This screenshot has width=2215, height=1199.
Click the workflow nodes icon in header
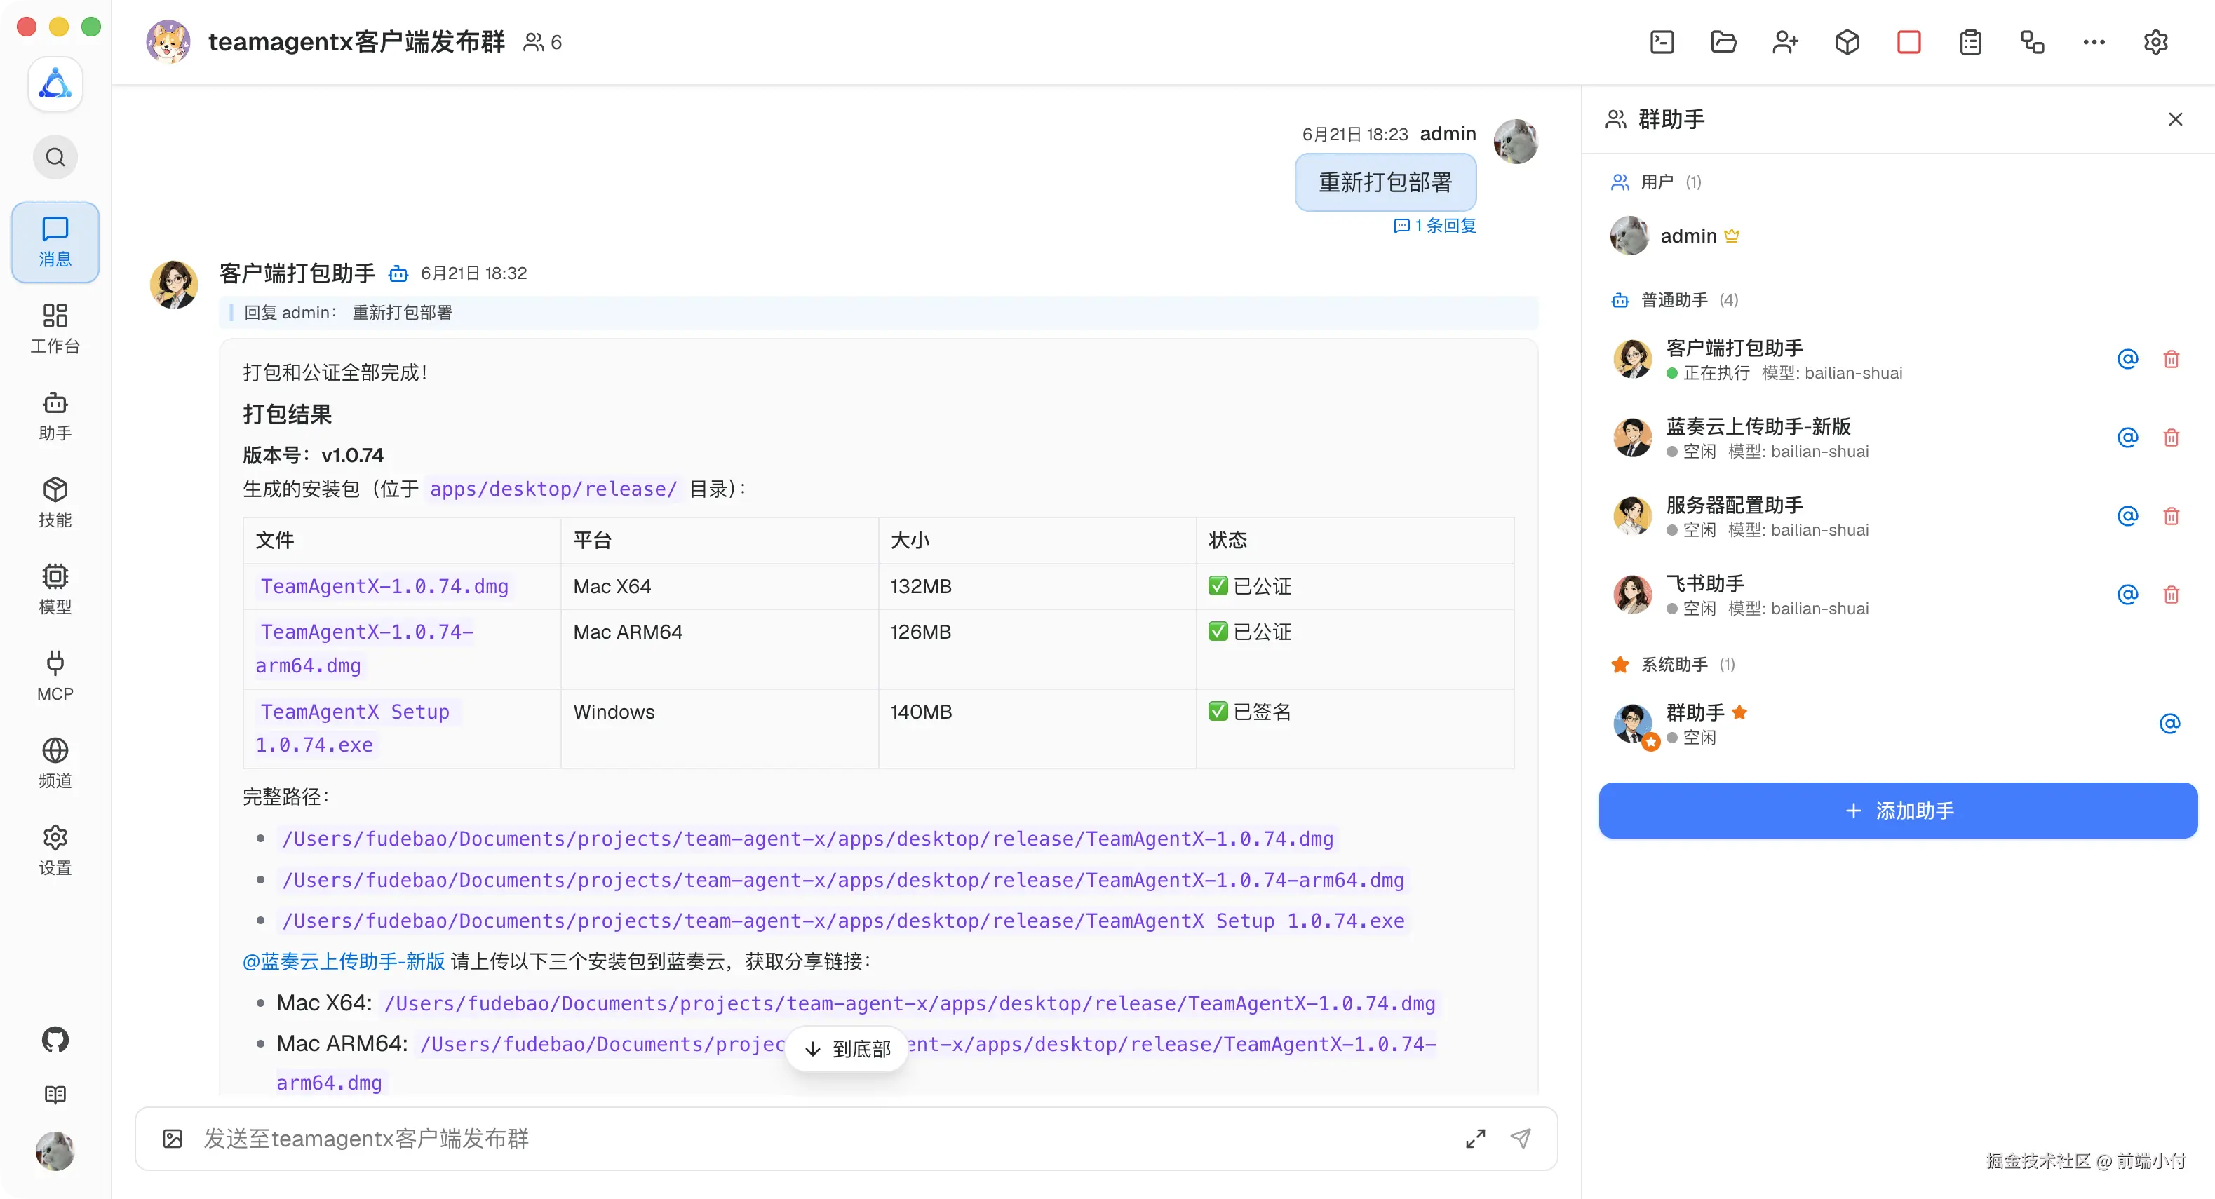(2032, 42)
